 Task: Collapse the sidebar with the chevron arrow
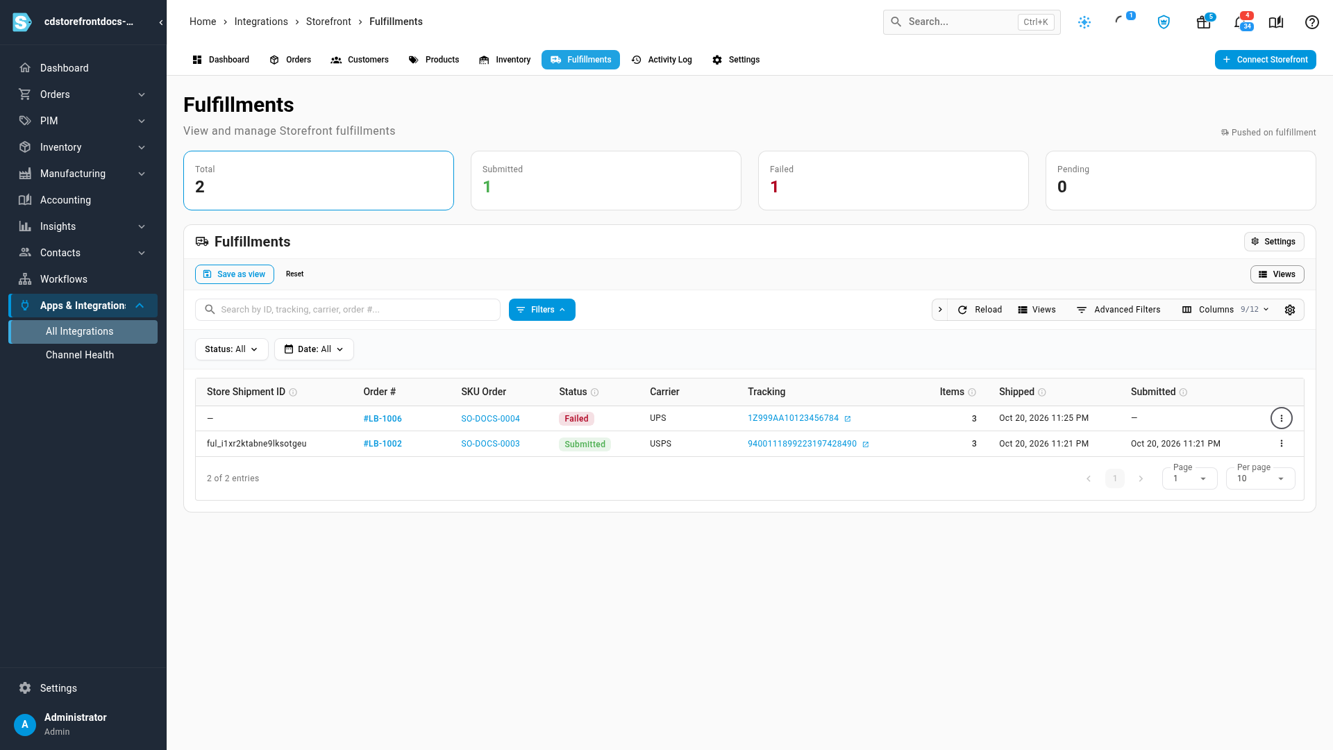tap(161, 22)
